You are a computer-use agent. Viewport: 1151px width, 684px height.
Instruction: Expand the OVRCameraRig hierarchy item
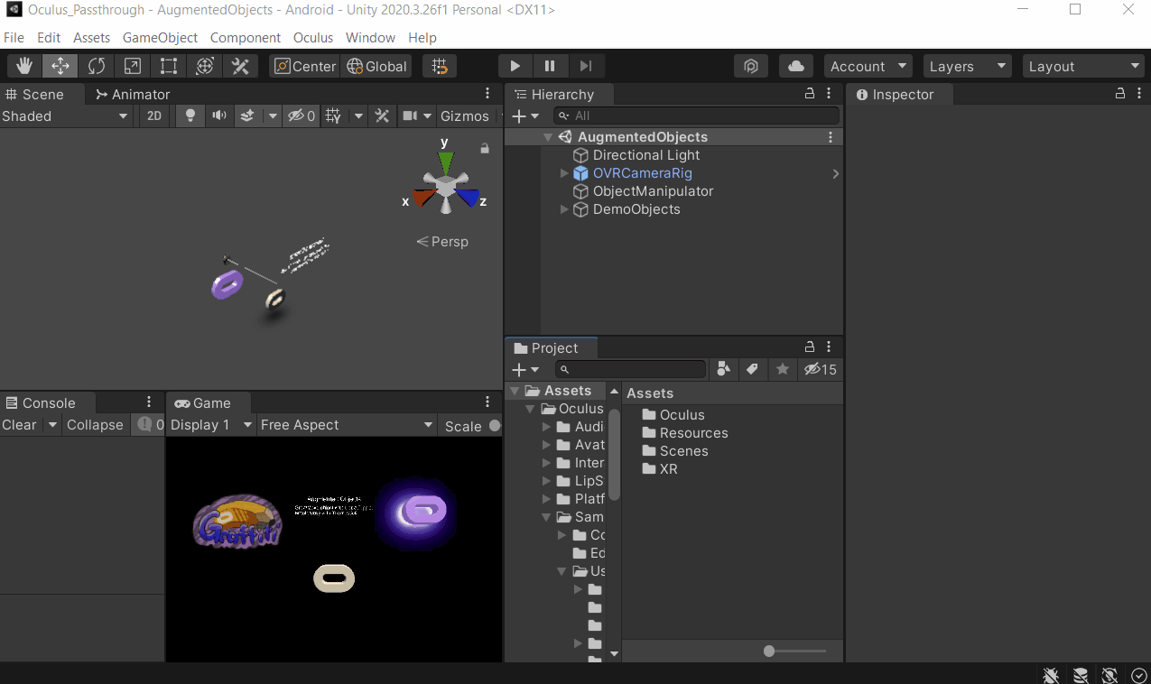565,173
